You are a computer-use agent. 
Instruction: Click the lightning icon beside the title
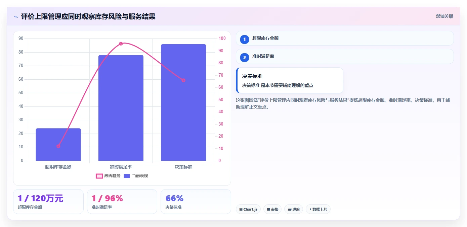16,17
